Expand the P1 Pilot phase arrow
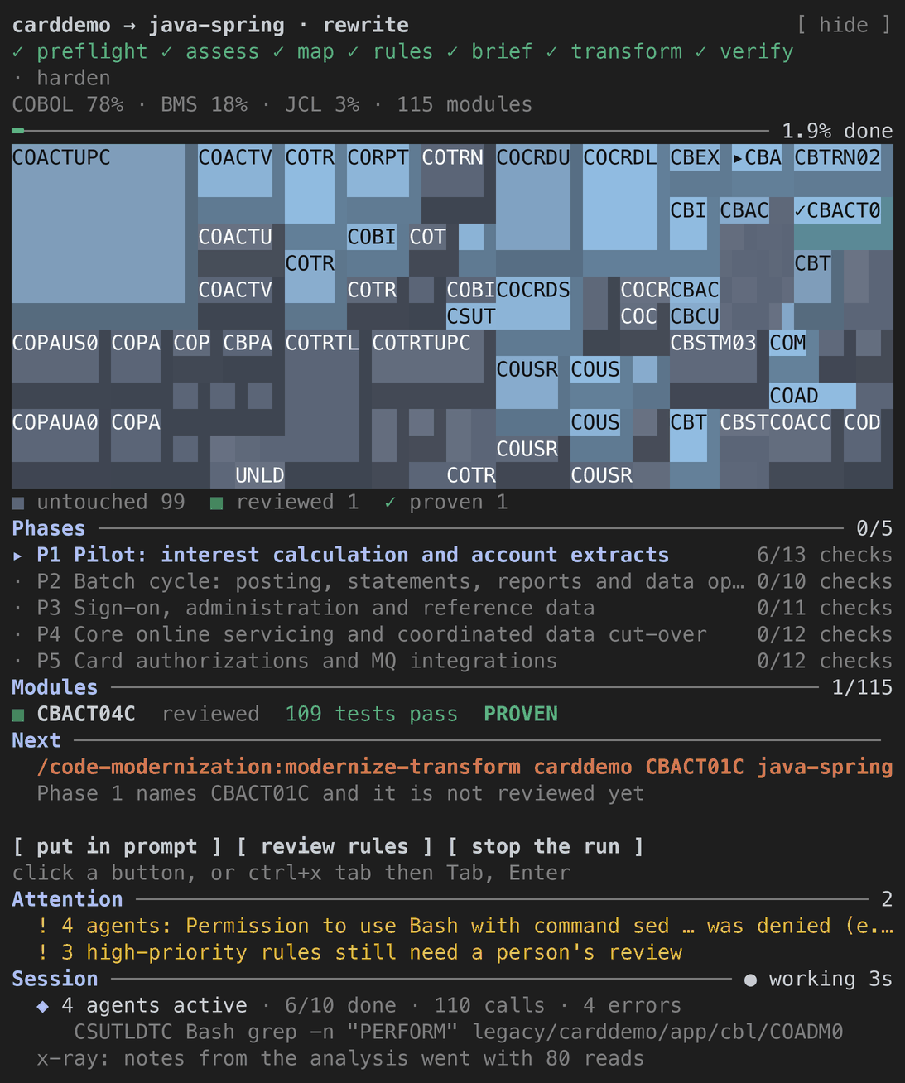This screenshot has height=1083, width=905. pos(18,555)
